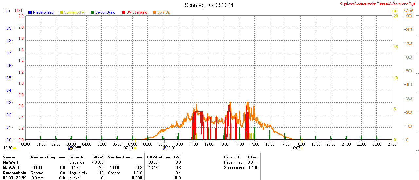Screen dimensions: 419x180
Task: Click the orange Solarstr. legend square
Action: pyautogui.click(x=155, y=12)
